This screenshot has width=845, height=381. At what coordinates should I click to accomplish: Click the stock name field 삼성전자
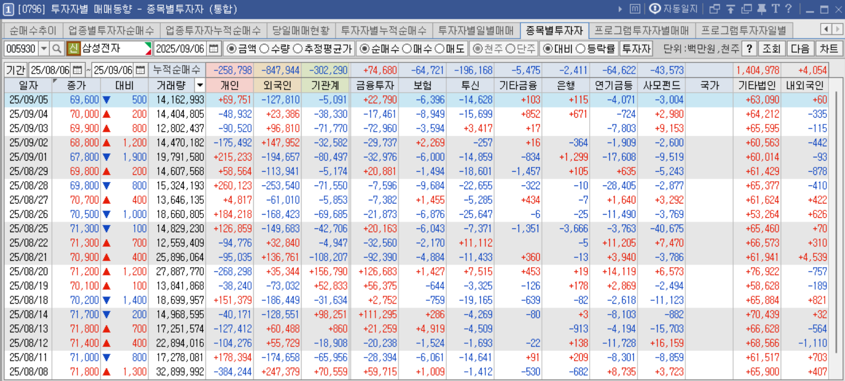coord(113,49)
